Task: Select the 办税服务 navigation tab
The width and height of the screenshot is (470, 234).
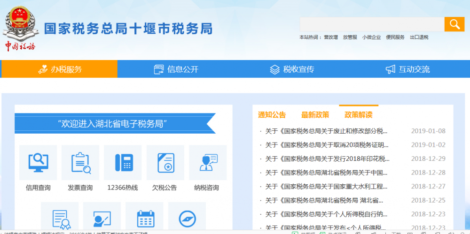Action: point(59,69)
